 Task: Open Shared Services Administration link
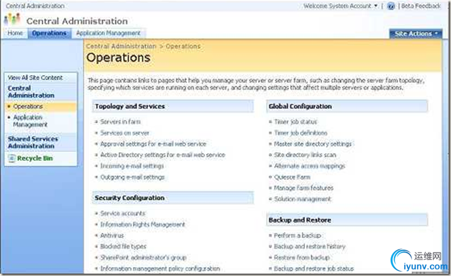pyautogui.click(x=33, y=142)
